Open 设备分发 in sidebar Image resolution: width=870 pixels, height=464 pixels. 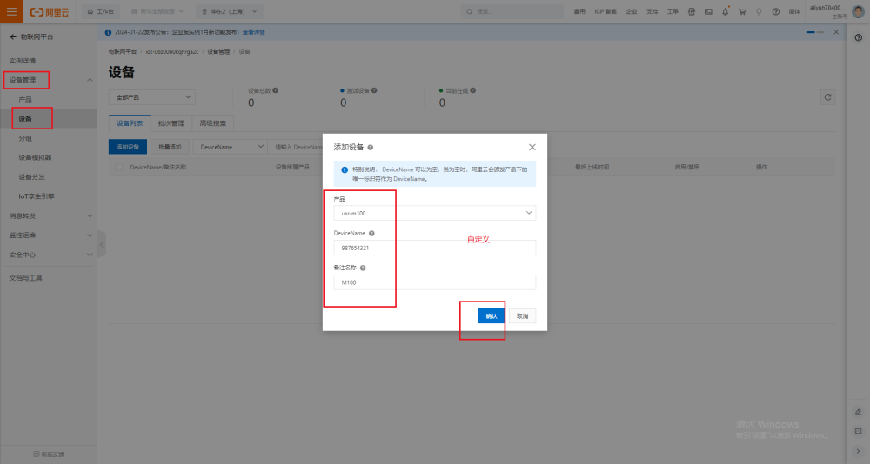tap(31, 177)
